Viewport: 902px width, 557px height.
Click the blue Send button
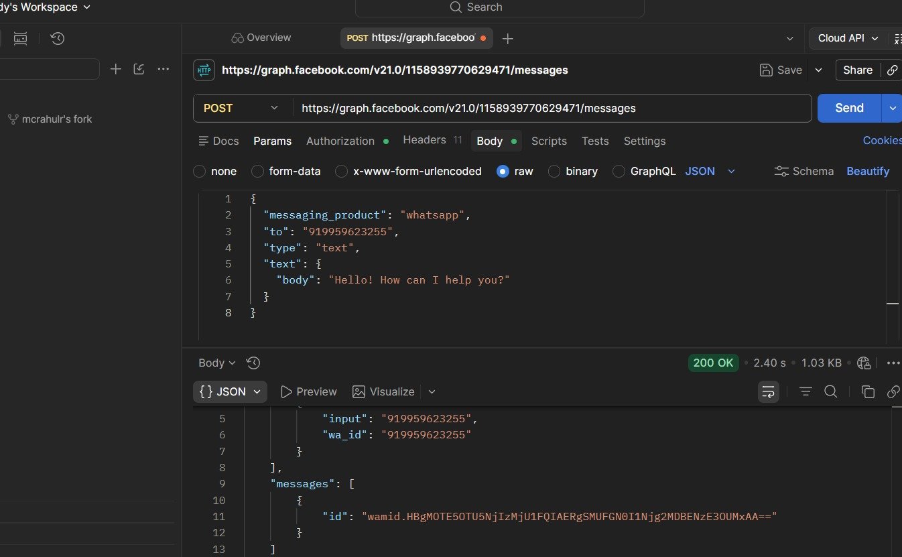click(x=849, y=108)
